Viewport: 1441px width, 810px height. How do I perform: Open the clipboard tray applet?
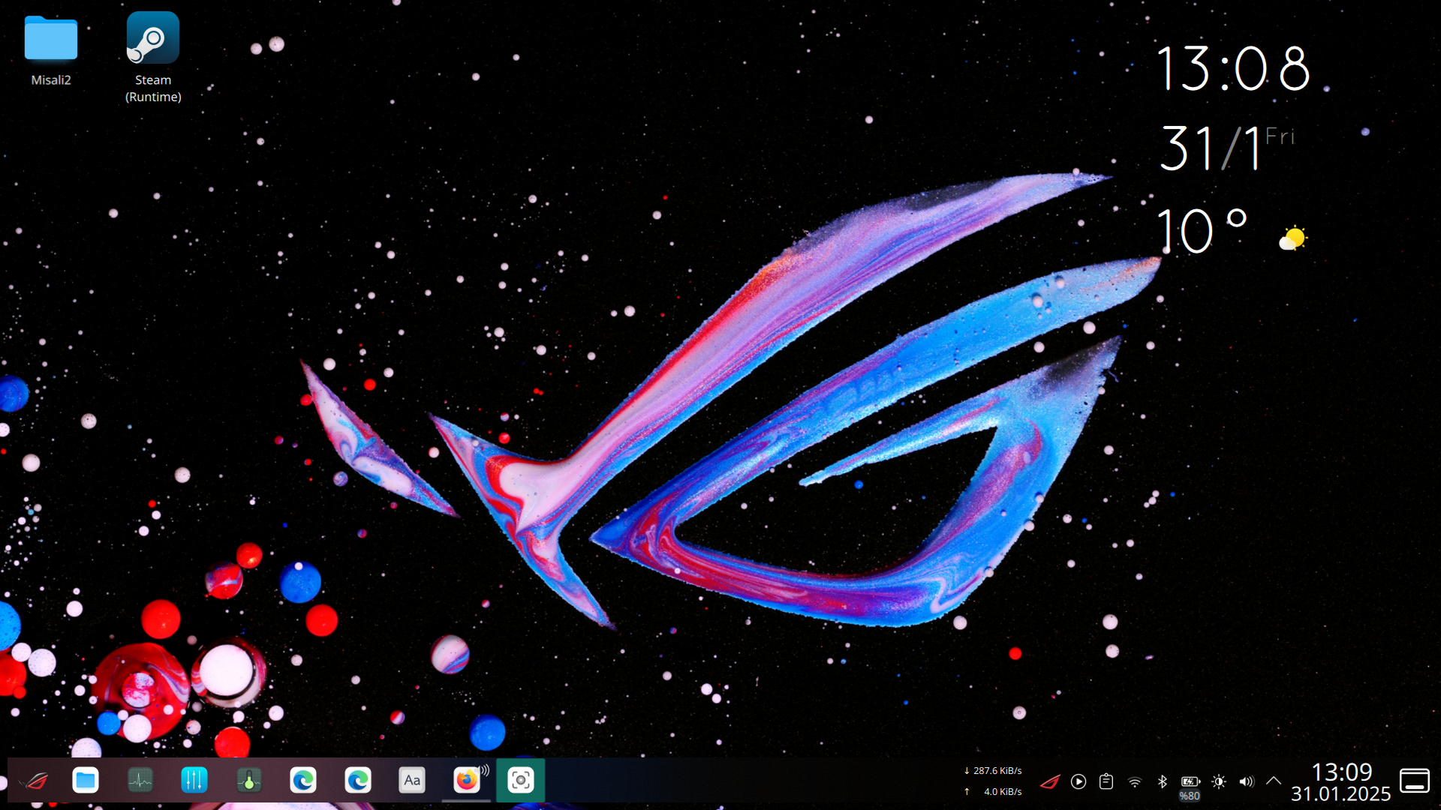point(1106,782)
